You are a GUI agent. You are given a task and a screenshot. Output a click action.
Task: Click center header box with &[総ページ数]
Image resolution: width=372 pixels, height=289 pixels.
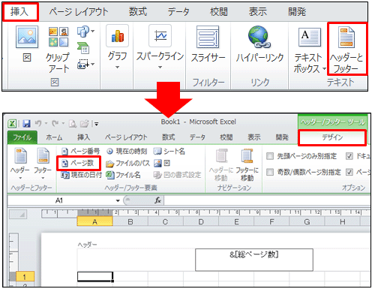coord(254,260)
